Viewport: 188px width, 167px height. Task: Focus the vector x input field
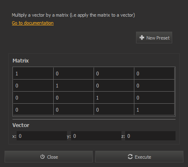coord(42,136)
